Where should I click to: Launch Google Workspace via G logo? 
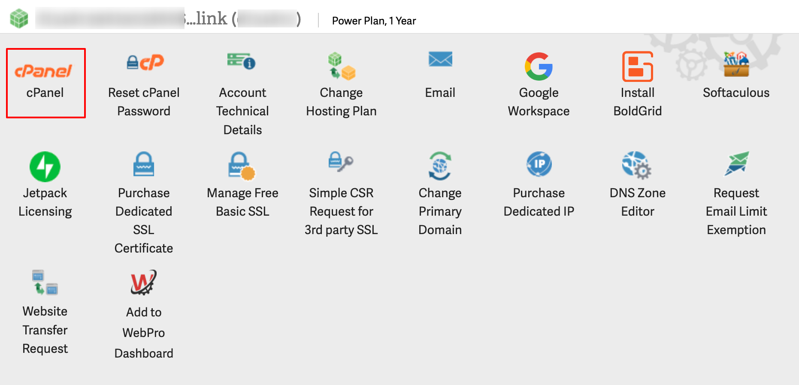[x=539, y=66]
